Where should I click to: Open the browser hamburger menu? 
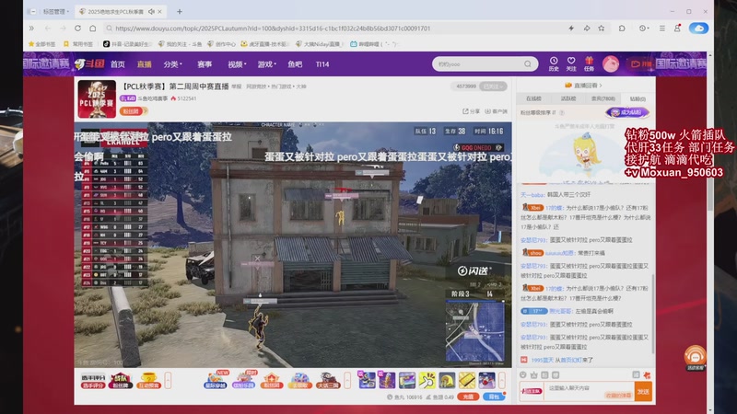coord(661,29)
